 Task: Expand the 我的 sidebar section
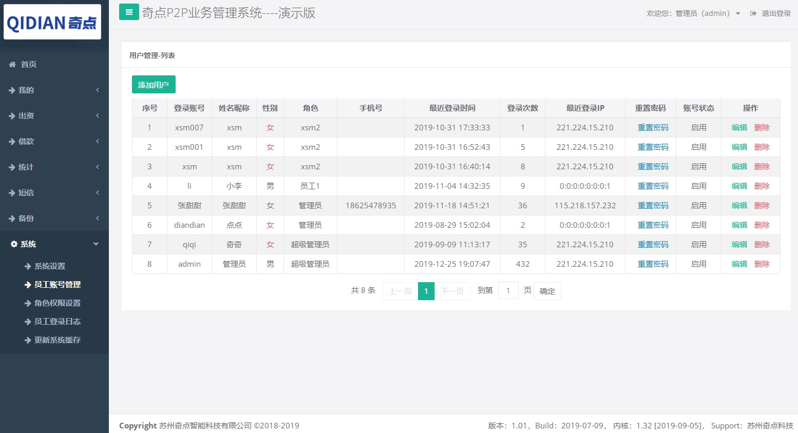(12, 90)
